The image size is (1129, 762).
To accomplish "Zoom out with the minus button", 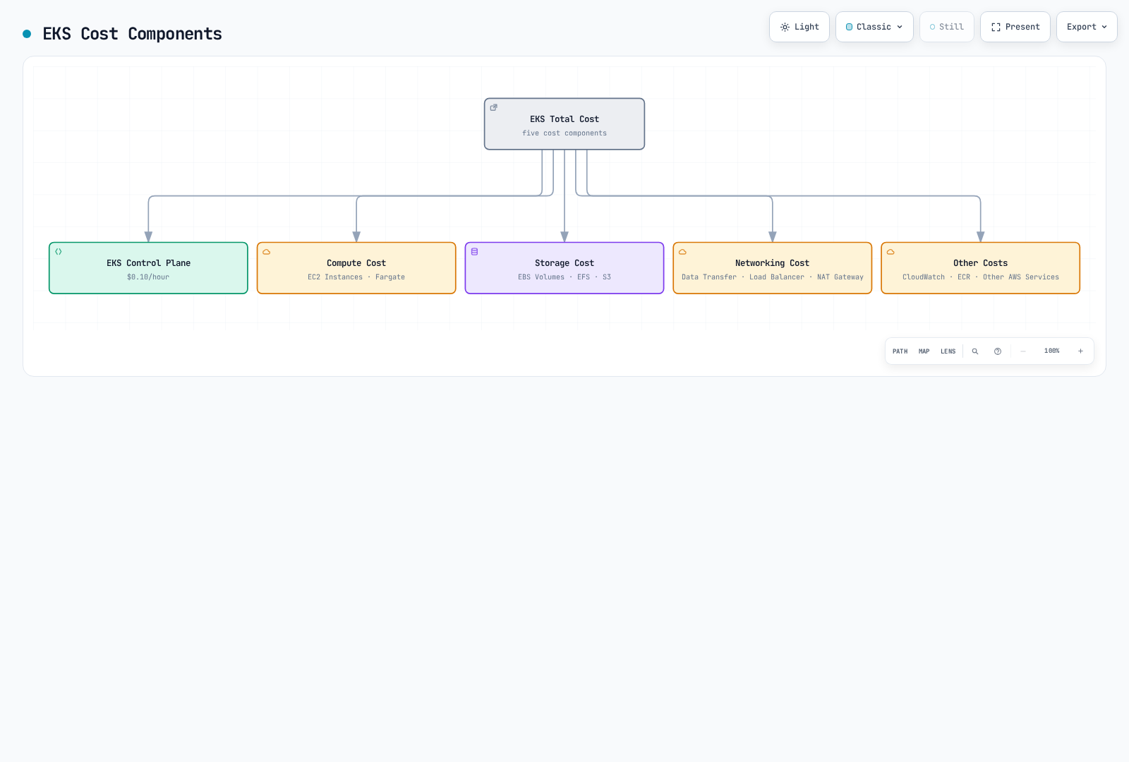I will click(x=1023, y=351).
